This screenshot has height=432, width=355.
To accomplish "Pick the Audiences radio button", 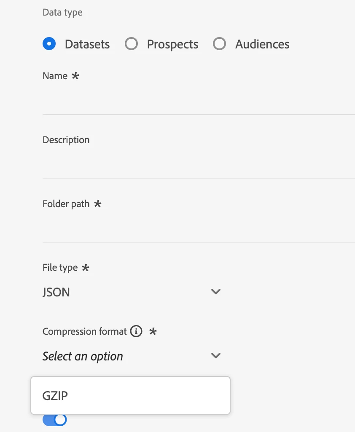I will (219, 44).
